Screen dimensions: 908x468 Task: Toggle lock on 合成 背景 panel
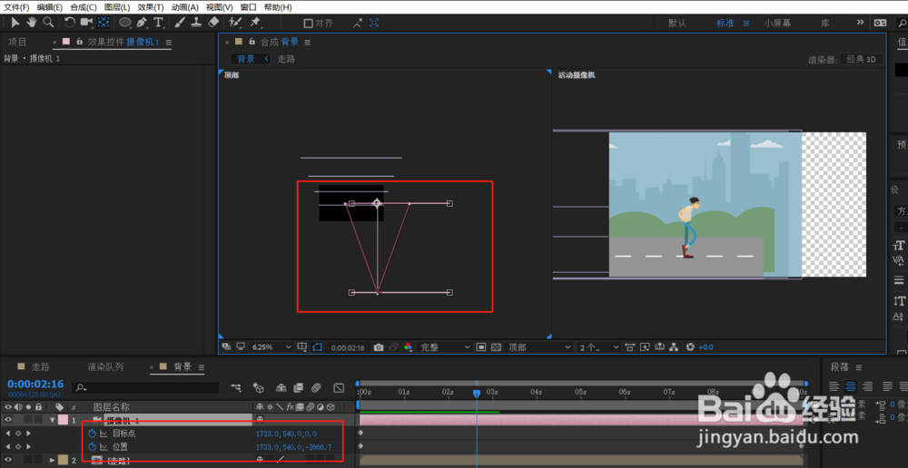(x=252, y=42)
